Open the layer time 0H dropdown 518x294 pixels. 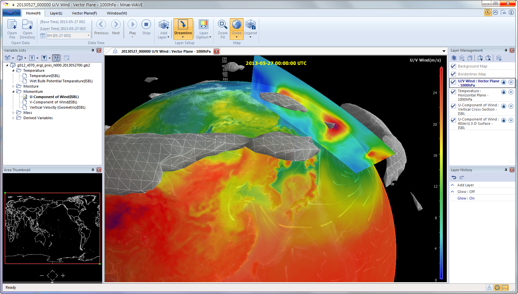click(88, 36)
